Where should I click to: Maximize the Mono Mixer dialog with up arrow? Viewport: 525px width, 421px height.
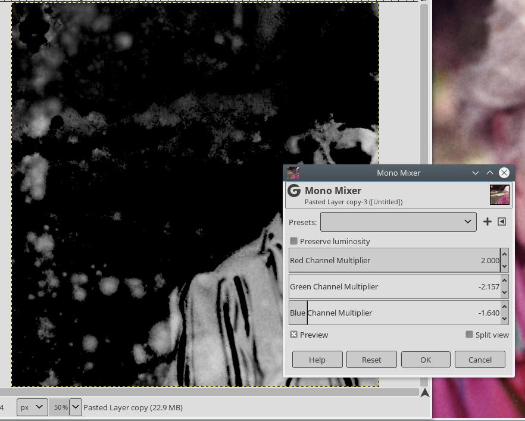489,173
